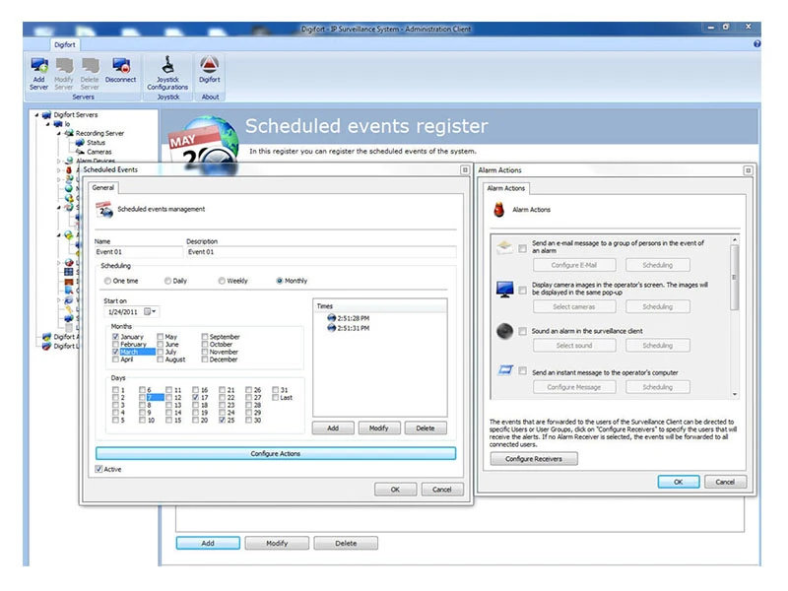Open the Start on date picker dropdown
Image resolution: width=788 pixels, height=591 pixels.
coord(151,311)
